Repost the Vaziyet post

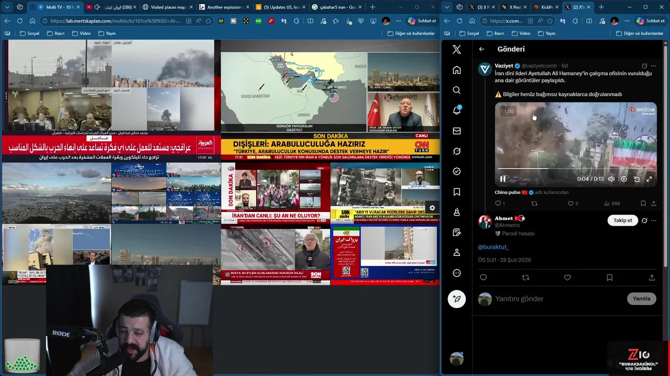534,203
